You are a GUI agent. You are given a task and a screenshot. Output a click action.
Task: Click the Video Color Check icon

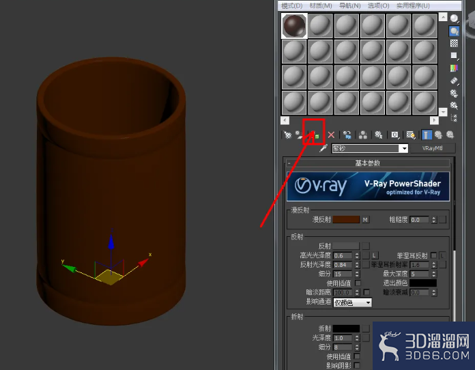(x=454, y=68)
